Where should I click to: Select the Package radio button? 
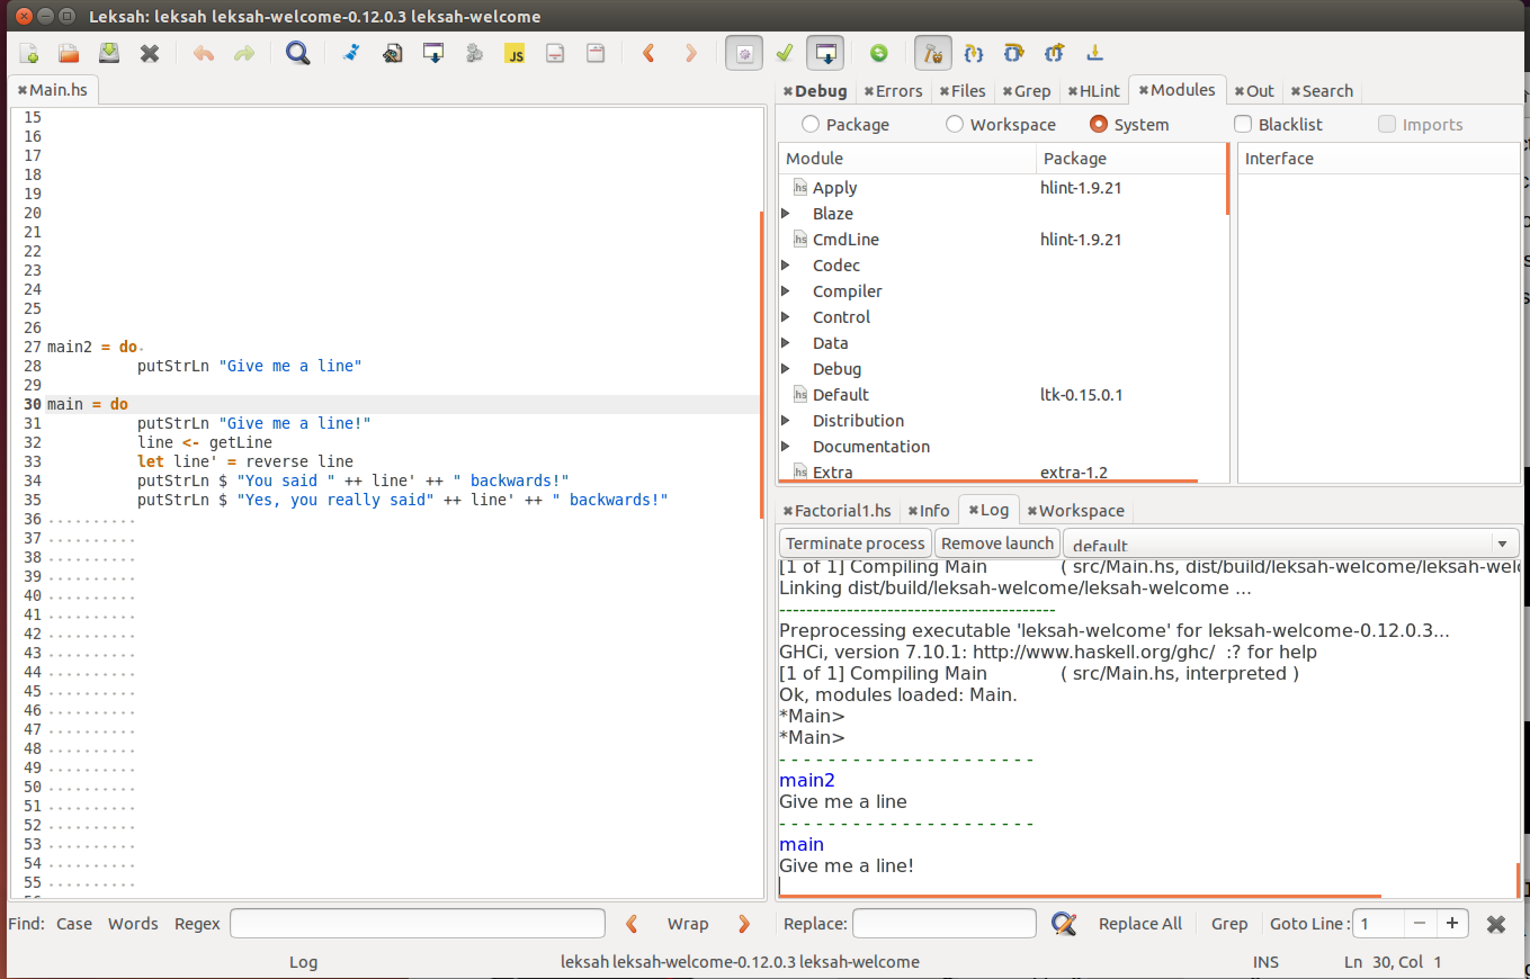click(809, 124)
